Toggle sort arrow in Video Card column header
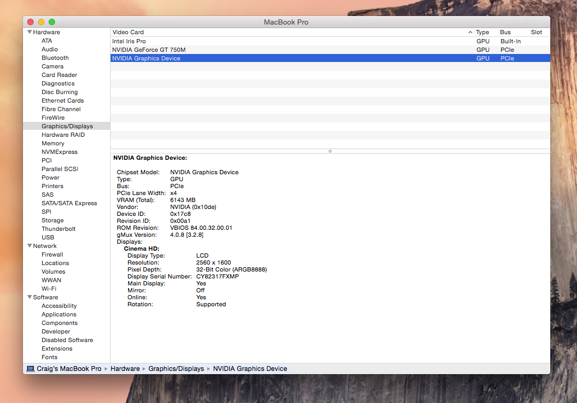 coord(470,33)
